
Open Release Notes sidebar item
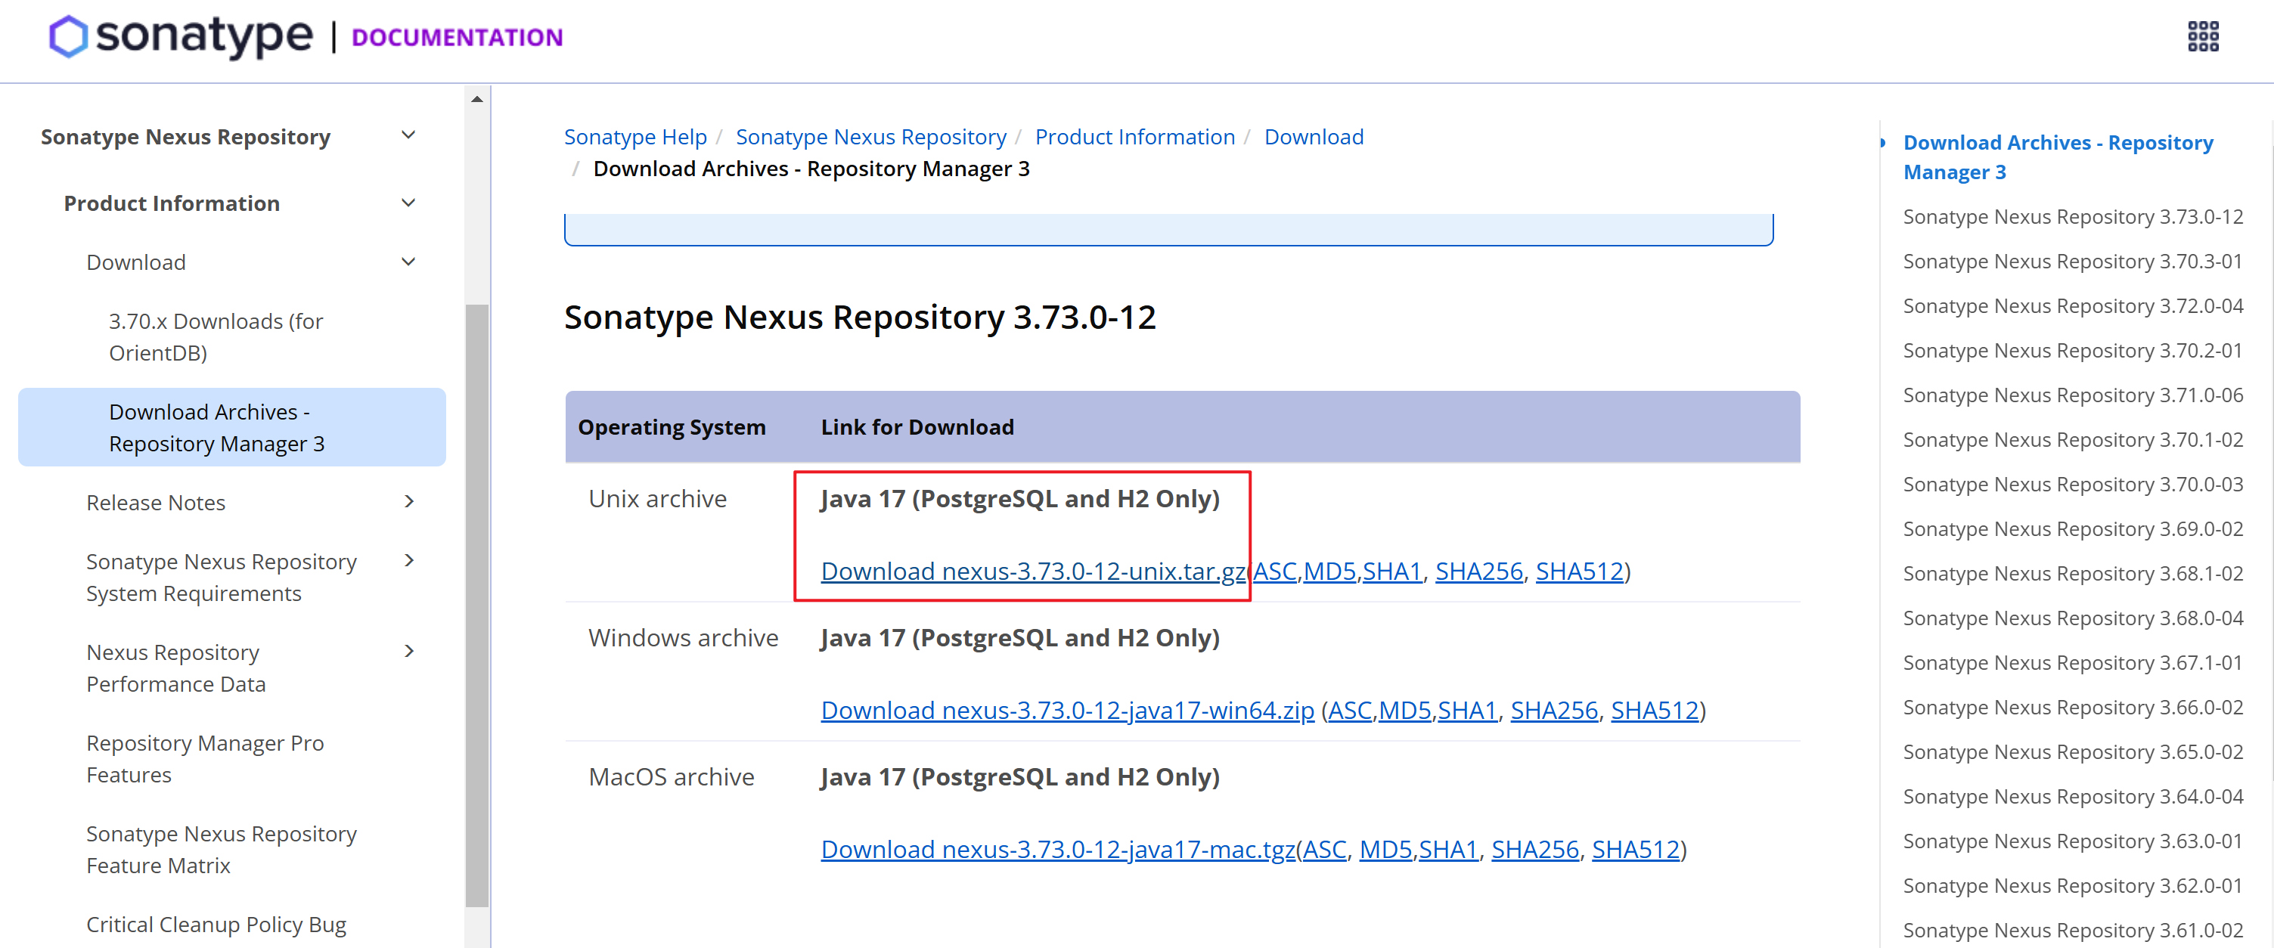[155, 502]
